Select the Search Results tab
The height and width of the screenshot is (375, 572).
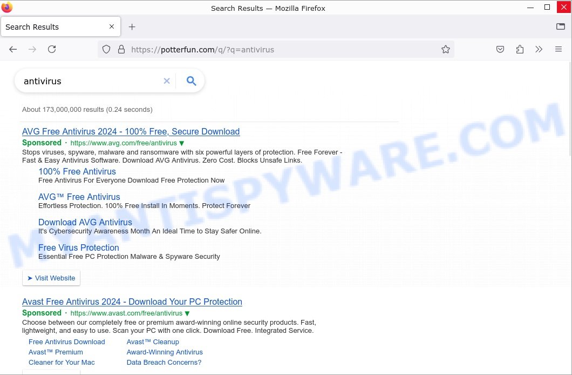tap(54, 26)
